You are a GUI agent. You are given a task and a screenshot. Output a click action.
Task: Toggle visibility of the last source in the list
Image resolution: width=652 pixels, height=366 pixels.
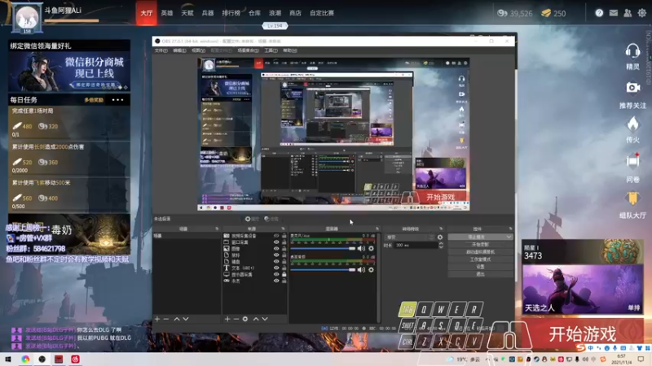click(x=276, y=281)
